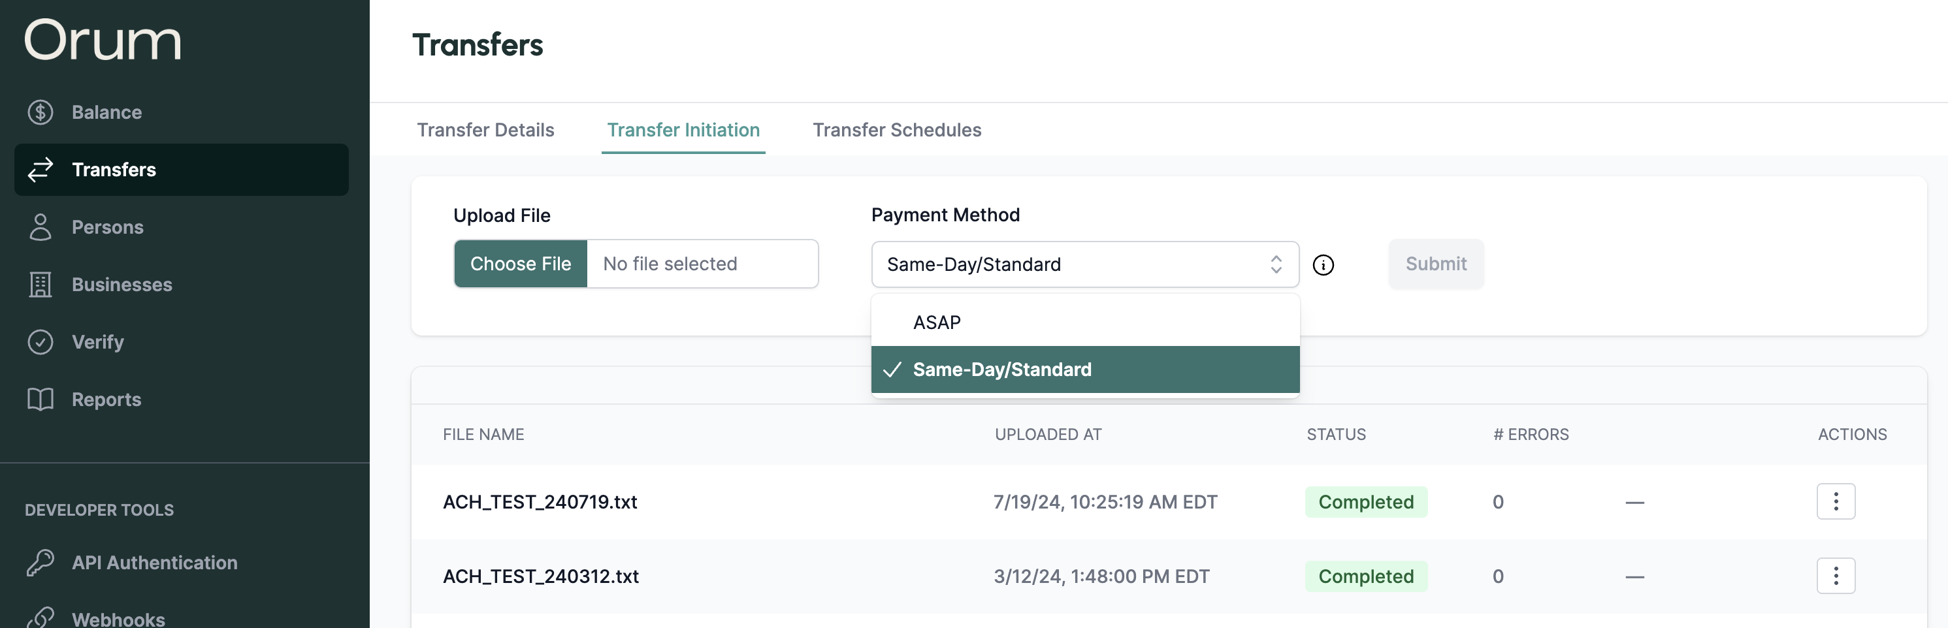
Task: Click the Businesses building icon
Action: click(40, 284)
